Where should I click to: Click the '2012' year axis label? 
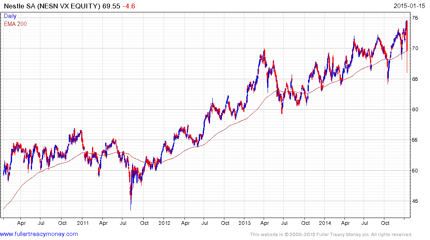pyautogui.click(x=164, y=223)
